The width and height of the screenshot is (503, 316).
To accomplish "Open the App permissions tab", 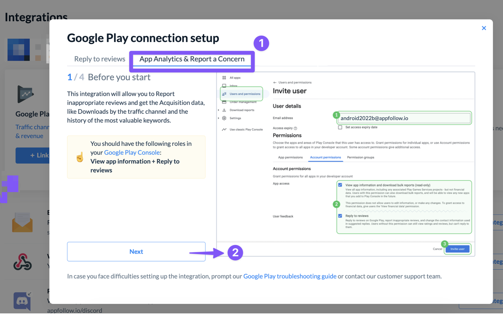I will (291, 157).
